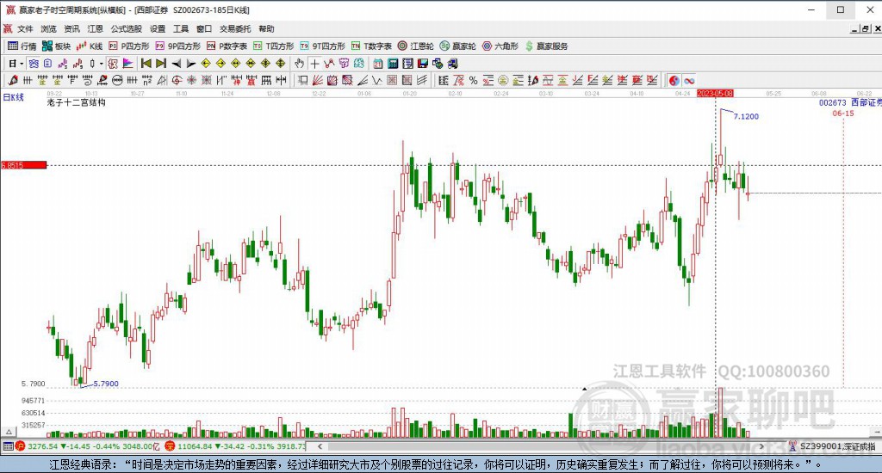Jump to the last bar icon
This screenshot has height=473, width=882.
click(x=161, y=64)
